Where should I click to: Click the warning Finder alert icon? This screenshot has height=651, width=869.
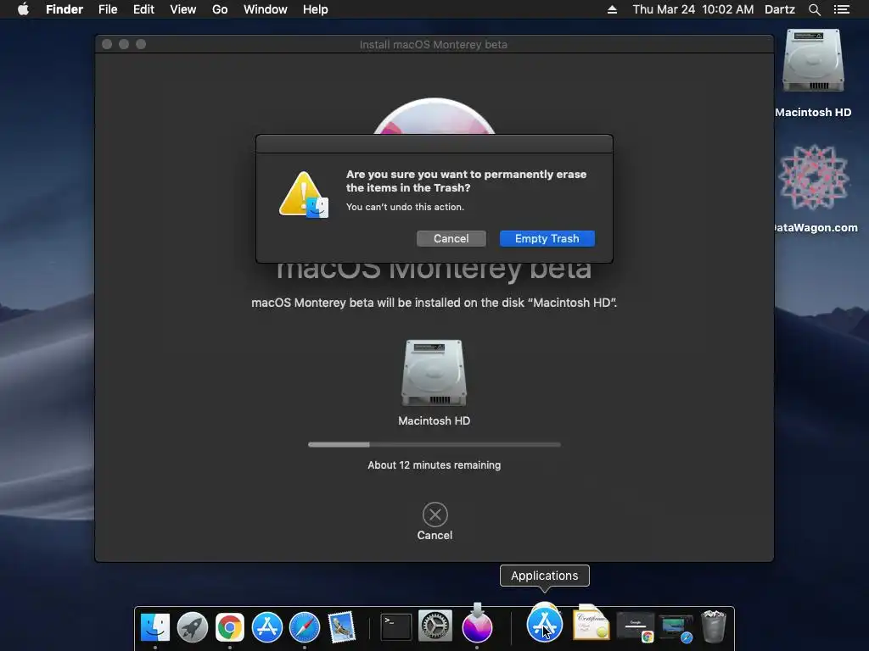304,194
